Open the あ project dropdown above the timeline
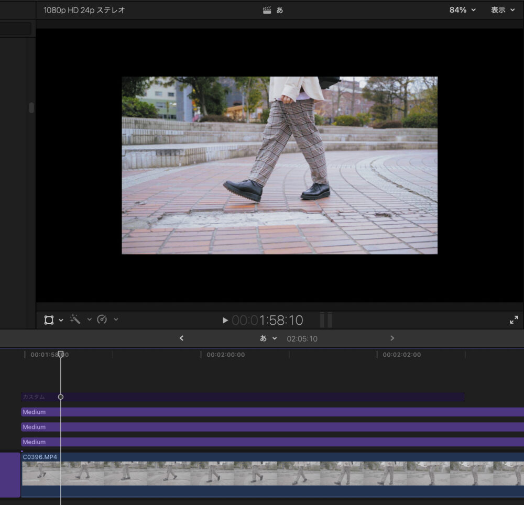 pos(268,338)
